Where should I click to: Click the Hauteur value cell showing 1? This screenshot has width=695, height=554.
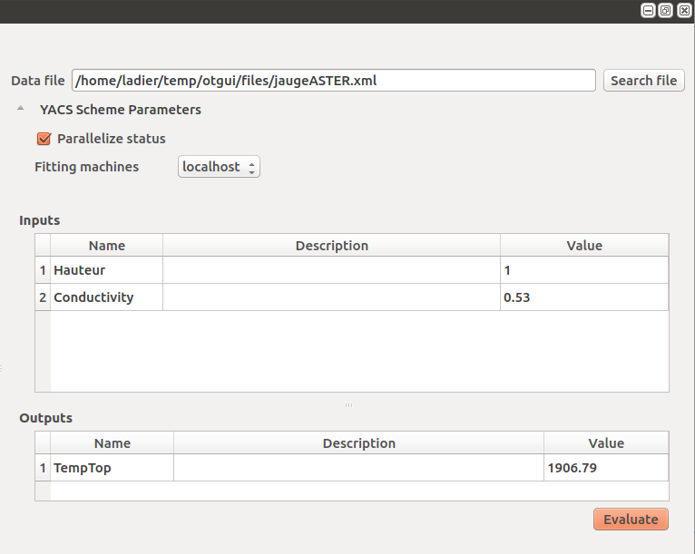tap(583, 270)
